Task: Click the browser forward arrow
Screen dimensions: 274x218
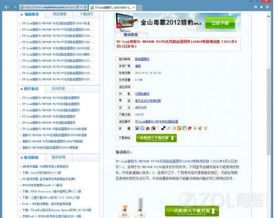Action: point(15,7)
